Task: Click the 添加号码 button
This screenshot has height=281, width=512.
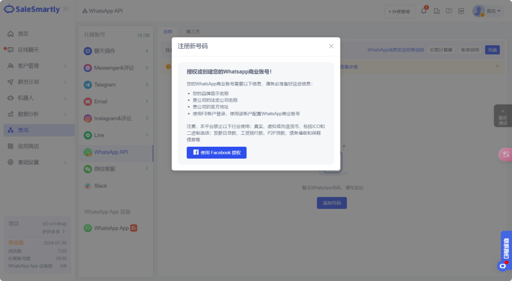Action: tap(332, 203)
